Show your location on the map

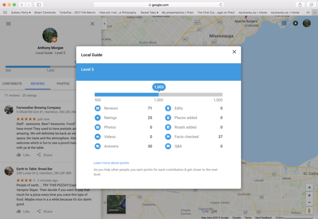(309, 188)
